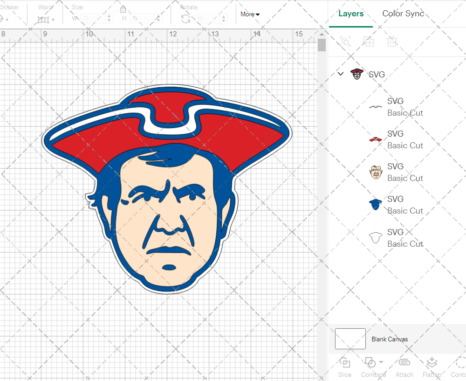The height and width of the screenshot is (381, 466).
Task: Click the Height size input field
Action: [x=142, y=19]
